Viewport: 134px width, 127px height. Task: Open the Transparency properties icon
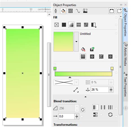[70, 11]
